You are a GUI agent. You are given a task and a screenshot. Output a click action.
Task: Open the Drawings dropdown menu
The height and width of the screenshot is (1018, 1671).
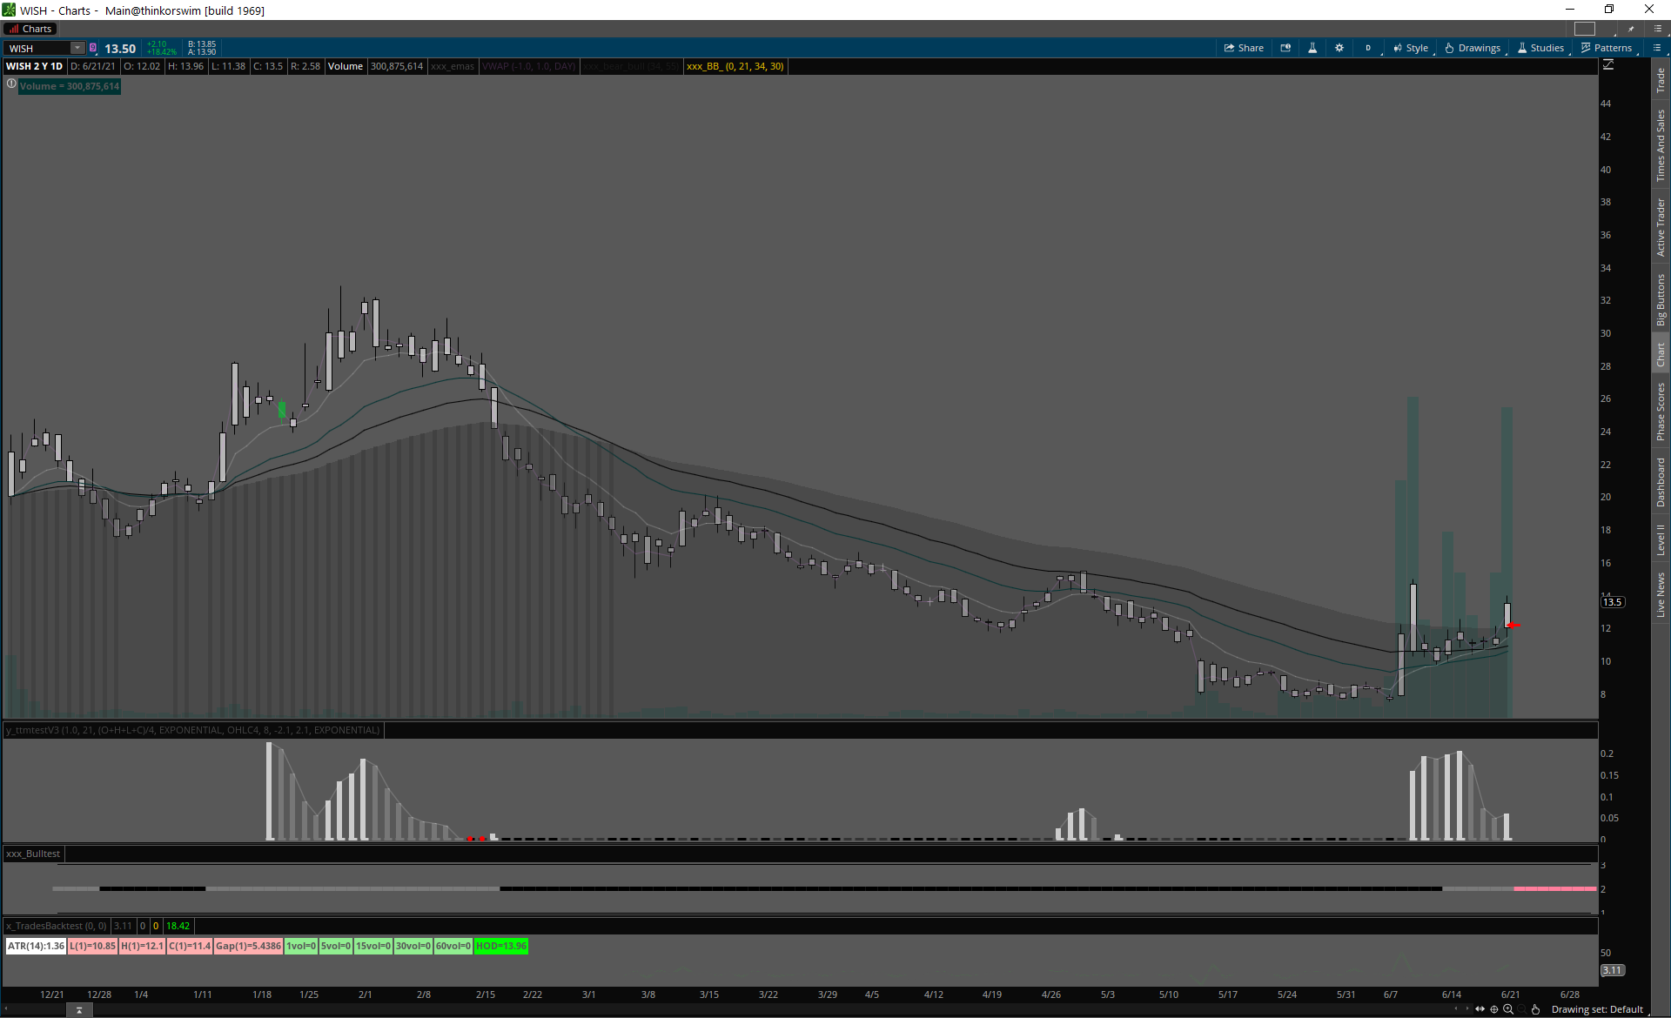tap(1473, 48)
